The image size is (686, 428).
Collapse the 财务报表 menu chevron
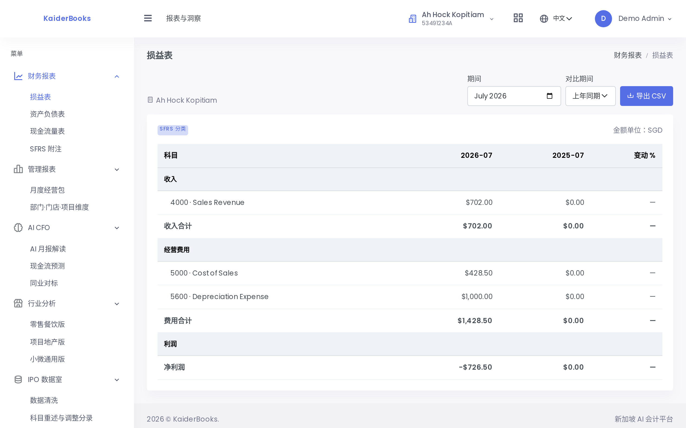click(x=117, y=77)
